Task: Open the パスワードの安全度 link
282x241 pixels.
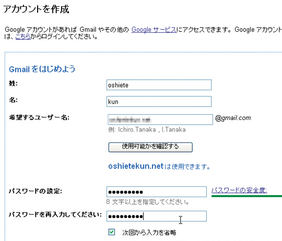Action: pos(239,190)
